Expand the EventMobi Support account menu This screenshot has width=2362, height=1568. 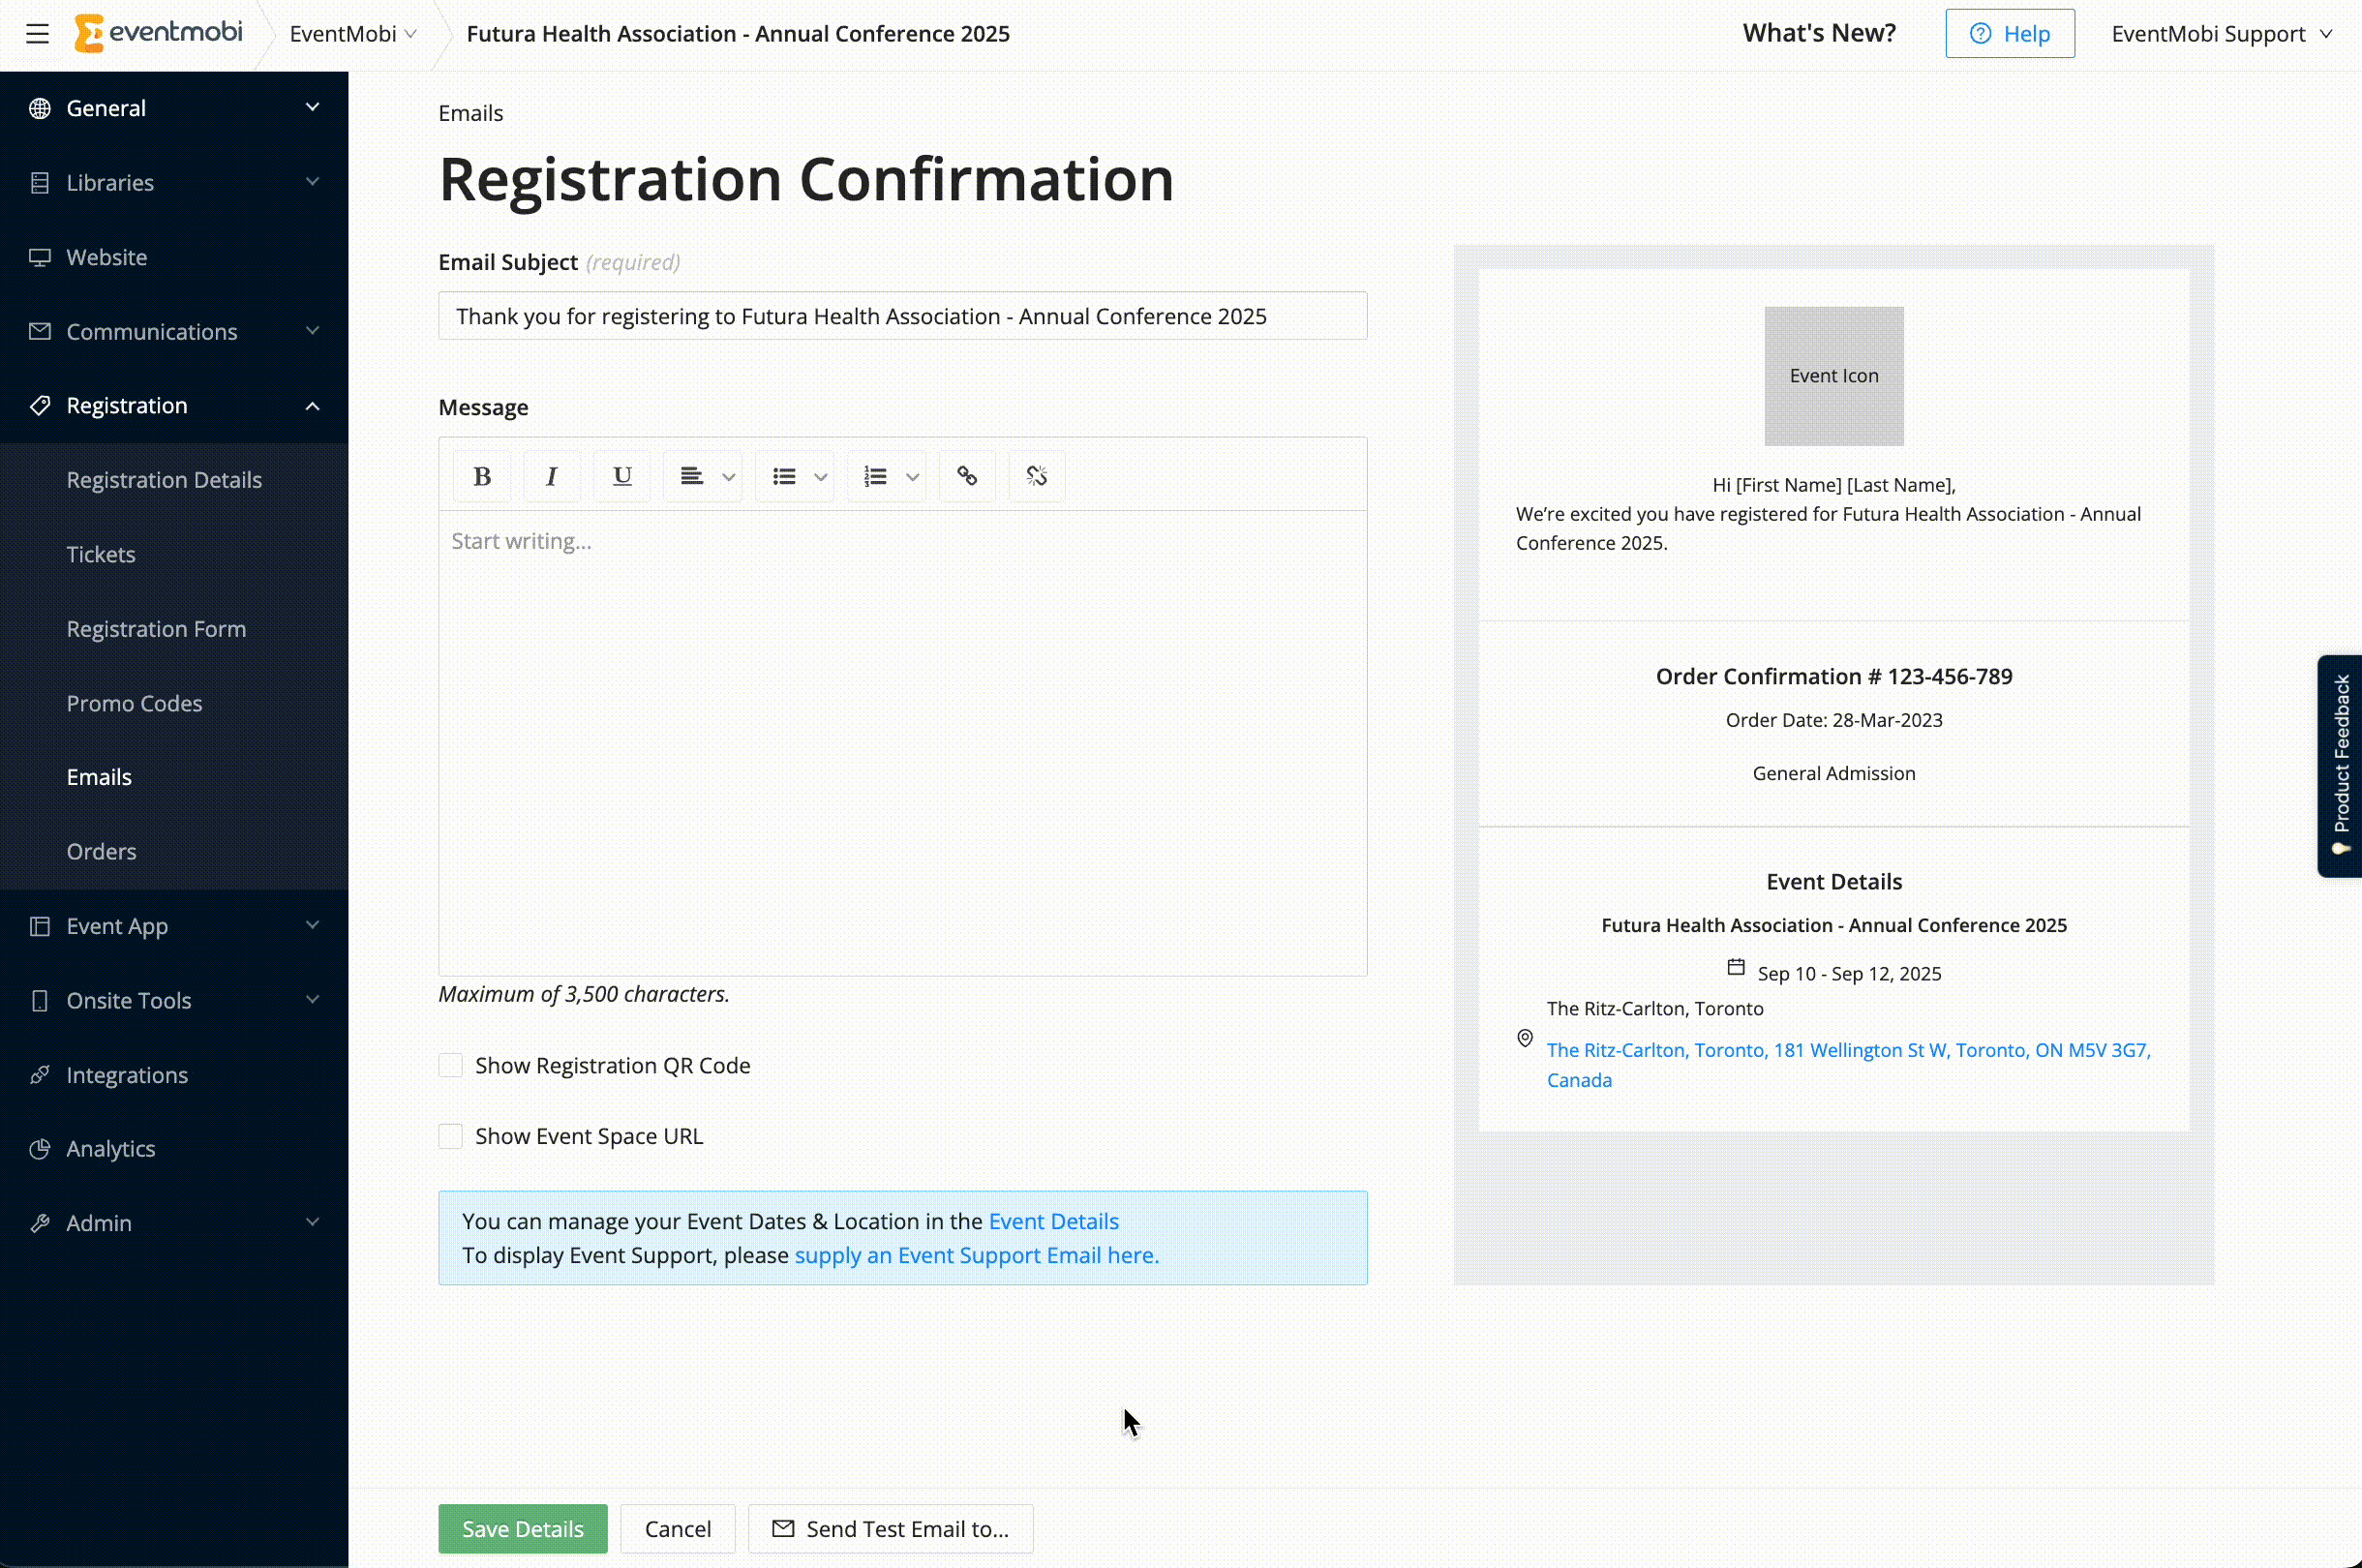(2221, 34)
